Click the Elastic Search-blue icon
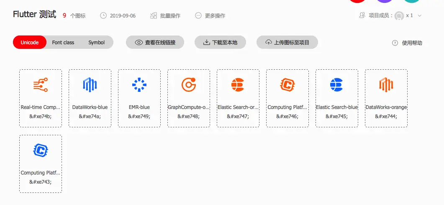 [337, 84]
